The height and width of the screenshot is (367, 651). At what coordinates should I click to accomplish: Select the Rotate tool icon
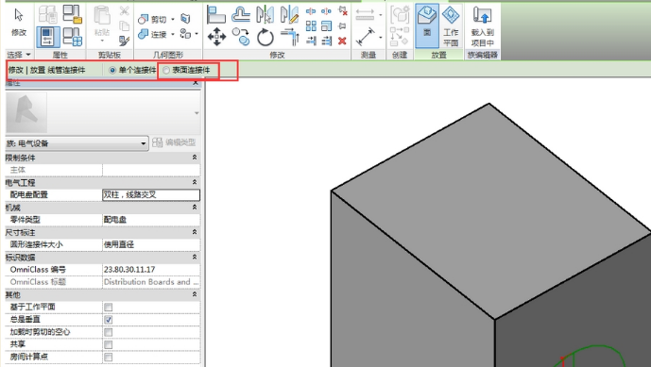(x=265, y=37)
